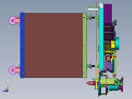Pick the lower threaded stud with purple nut
This screenshot has height=99, width=132.
click(93, 66)
